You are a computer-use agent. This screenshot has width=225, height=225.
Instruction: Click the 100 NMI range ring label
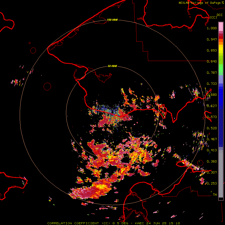[x=112, y=20]
